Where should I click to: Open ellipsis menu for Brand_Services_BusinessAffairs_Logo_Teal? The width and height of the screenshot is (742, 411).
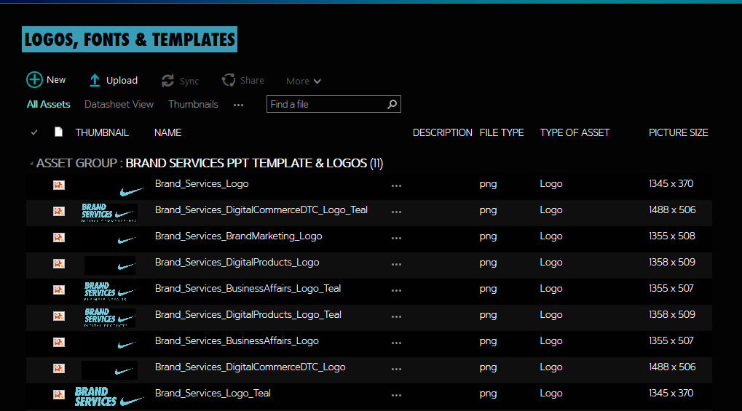[396, 290]
